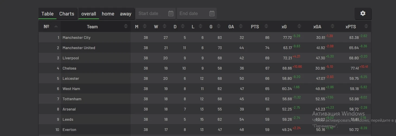
Task: Open the Start date calendar picker icon
Action: [x=171, y=14]
